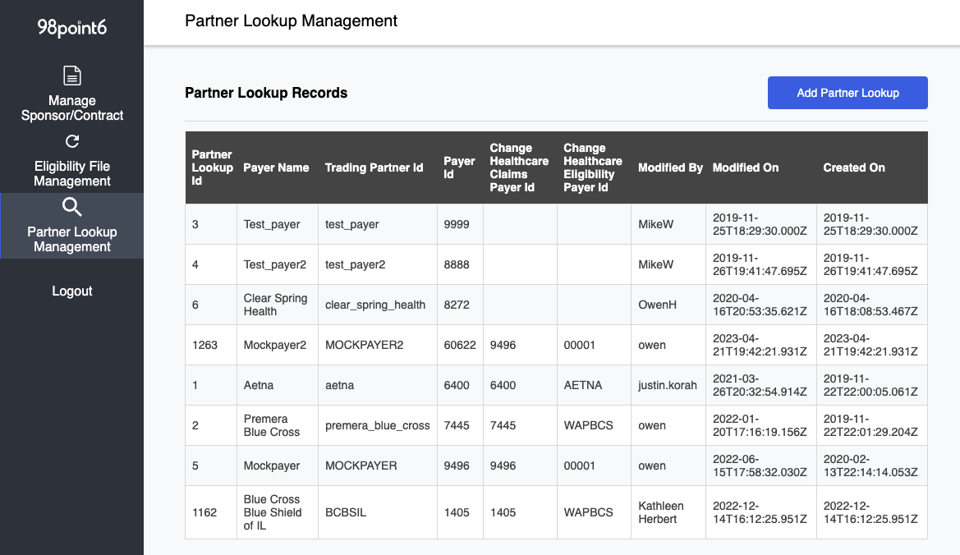Click the Partner Lookup Management page title
The image size is (960, 555).
click(291, 21)
